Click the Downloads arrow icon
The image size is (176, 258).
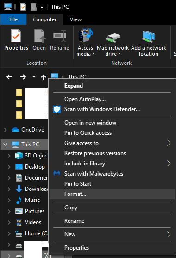[x=19, y=189]
